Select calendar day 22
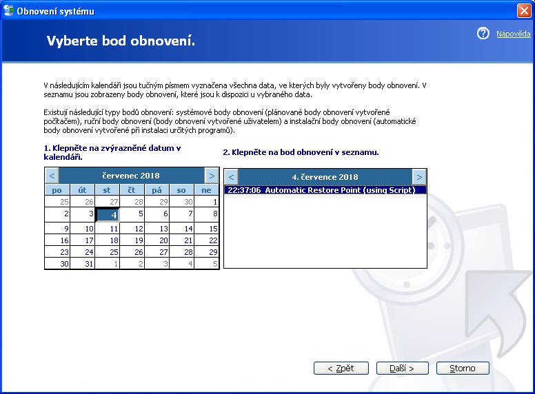The width and height of the screenshot is (535, 394). click(x=206, y=240)
